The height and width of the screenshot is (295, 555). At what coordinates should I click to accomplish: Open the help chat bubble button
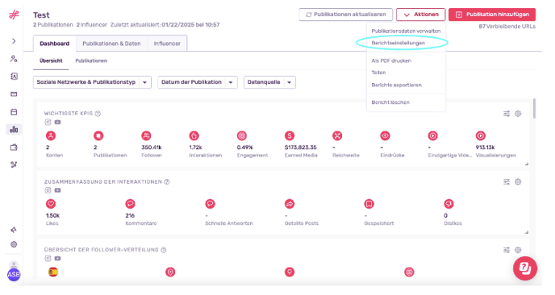(525, 268)
